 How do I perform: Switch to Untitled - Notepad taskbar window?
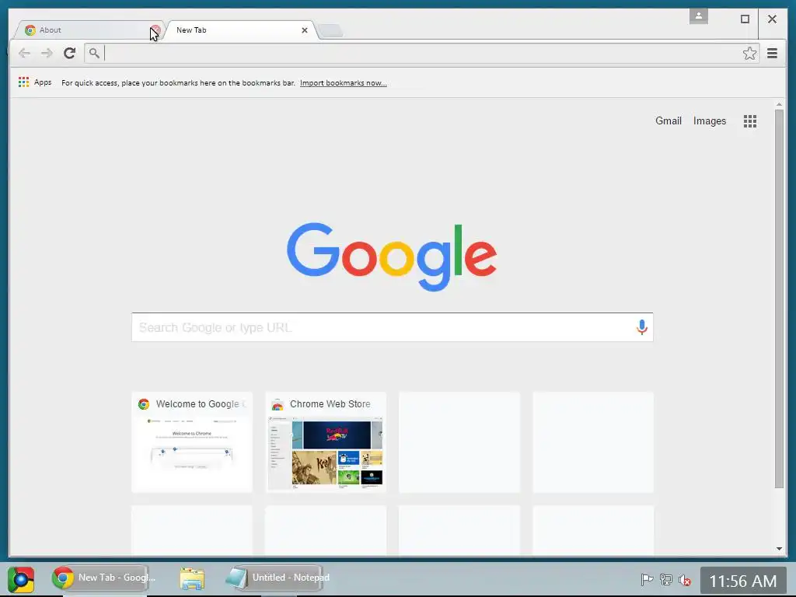[278, 578]
